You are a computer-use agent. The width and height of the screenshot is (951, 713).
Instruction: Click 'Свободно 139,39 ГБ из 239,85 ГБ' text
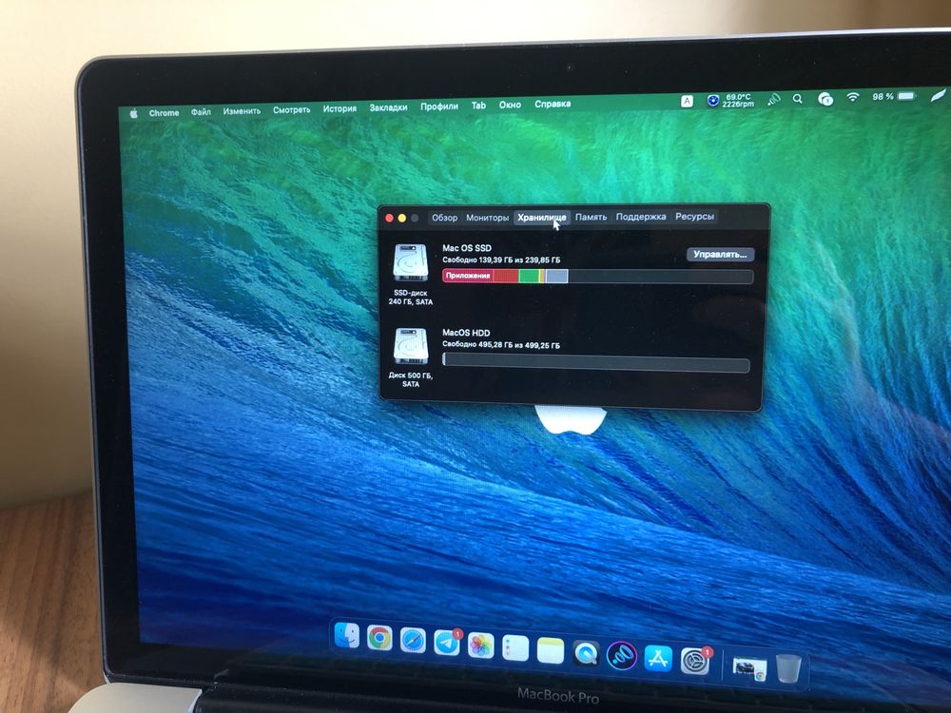pyautogui.click(x=501, y=260)
